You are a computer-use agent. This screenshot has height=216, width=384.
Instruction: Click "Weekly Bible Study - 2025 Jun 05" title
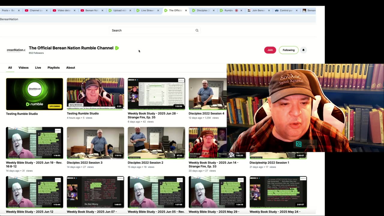156,212
